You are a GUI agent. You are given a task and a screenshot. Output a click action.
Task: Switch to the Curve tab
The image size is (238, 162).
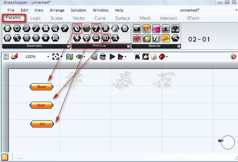click(100, 18)
